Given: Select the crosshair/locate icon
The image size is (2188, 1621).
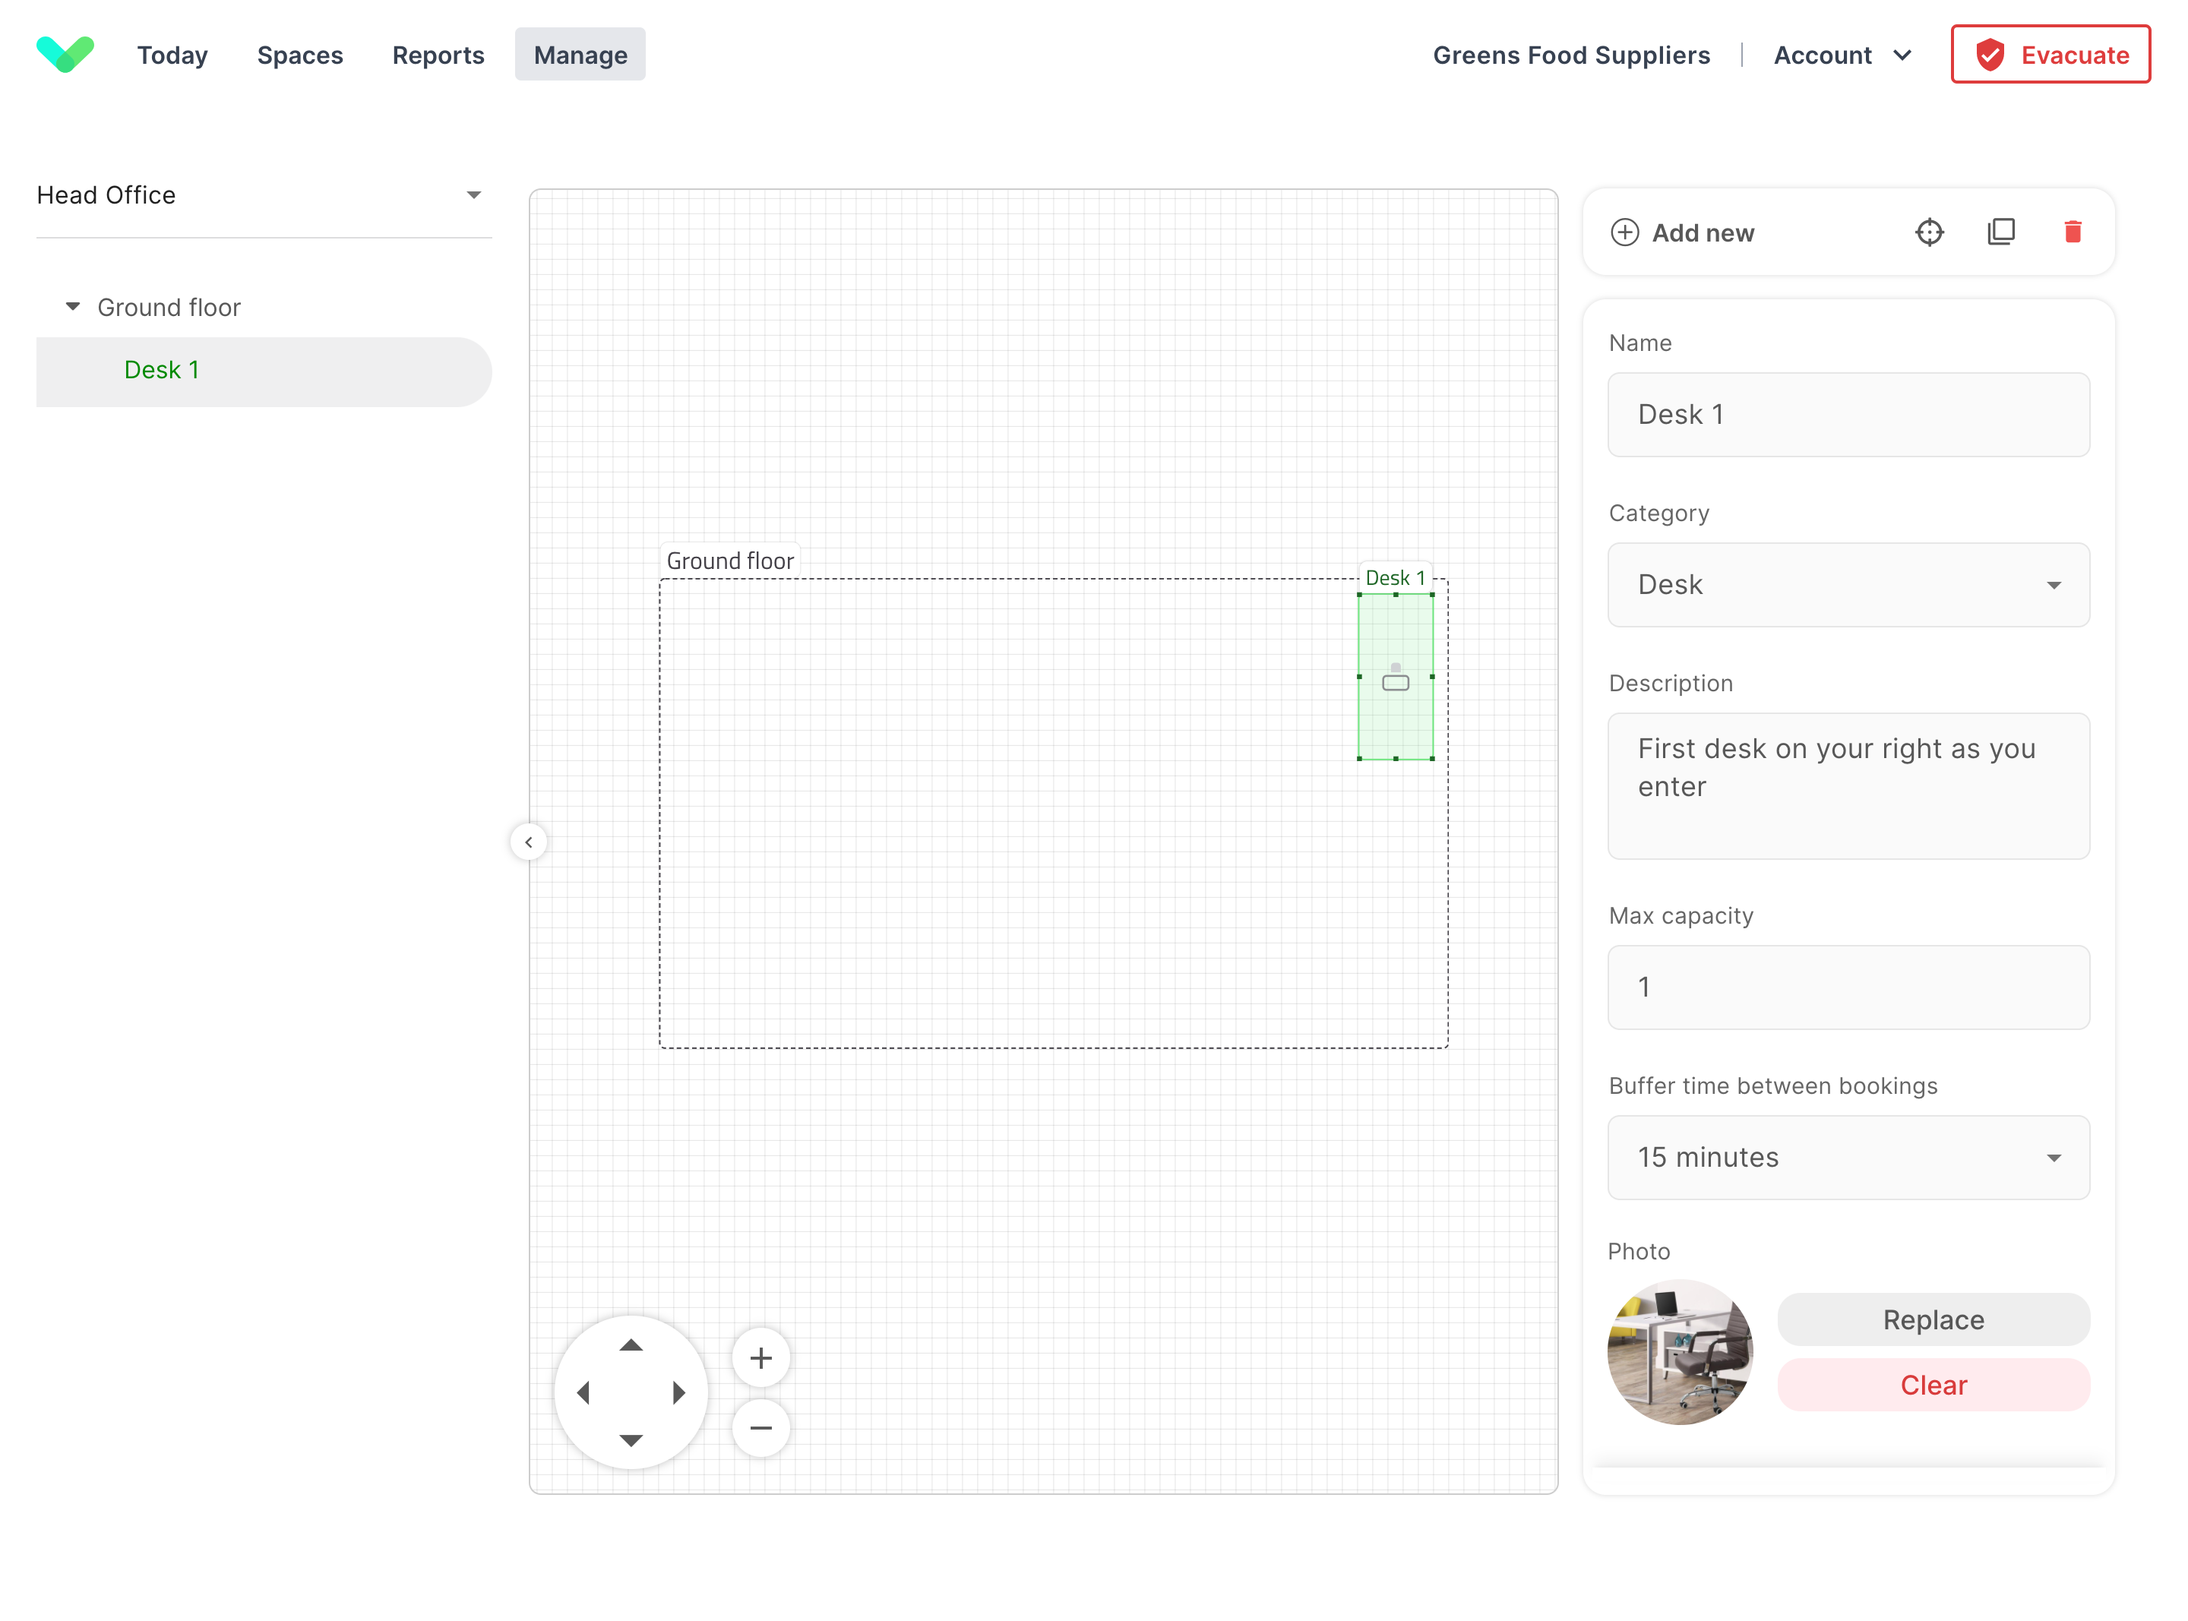Looking at the screenshot, I should pyautogui.click(x=1931, y=233).
